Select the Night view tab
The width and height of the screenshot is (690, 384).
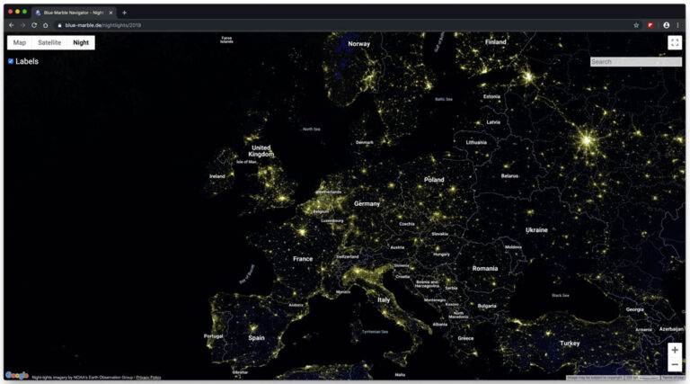81,42
